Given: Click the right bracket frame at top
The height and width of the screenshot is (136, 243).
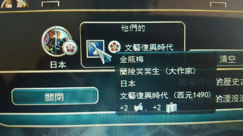Looking at the screenshot, I should coord(218,4).
